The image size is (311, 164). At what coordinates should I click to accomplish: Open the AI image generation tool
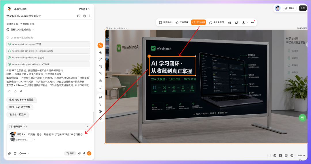[100, 67]
